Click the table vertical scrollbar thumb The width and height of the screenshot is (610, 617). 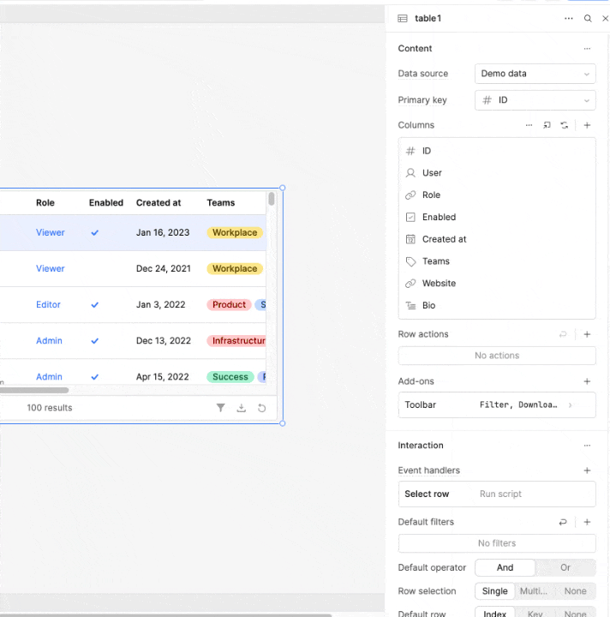point(272,199)
